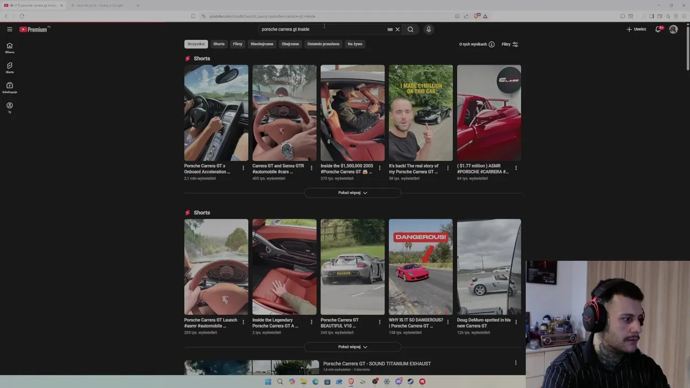
Task: Open the DANGEROUS! Carrera GT short thumbnail
Action: [x=420, y=267]
